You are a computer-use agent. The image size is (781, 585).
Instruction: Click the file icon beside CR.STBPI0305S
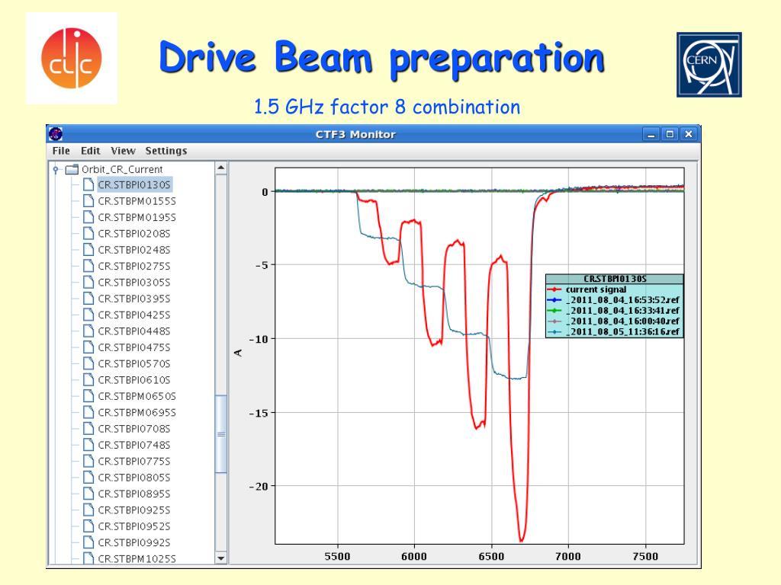click(x=88, y=282)
